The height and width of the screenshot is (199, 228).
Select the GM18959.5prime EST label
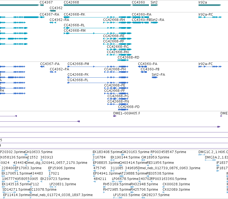155,157
